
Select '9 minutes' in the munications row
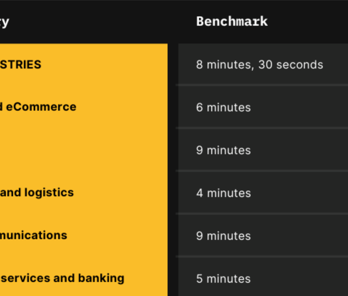click(x=224, y=236)
